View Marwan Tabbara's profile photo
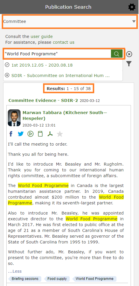Screen dimensions: 139x286 (14, 118)
